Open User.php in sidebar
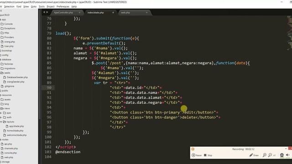 click(x=7, y=46)
